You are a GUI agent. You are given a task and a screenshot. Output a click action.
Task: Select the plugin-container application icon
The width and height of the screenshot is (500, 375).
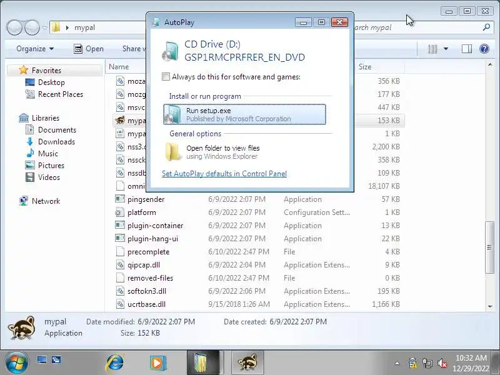tap(120, 225)
